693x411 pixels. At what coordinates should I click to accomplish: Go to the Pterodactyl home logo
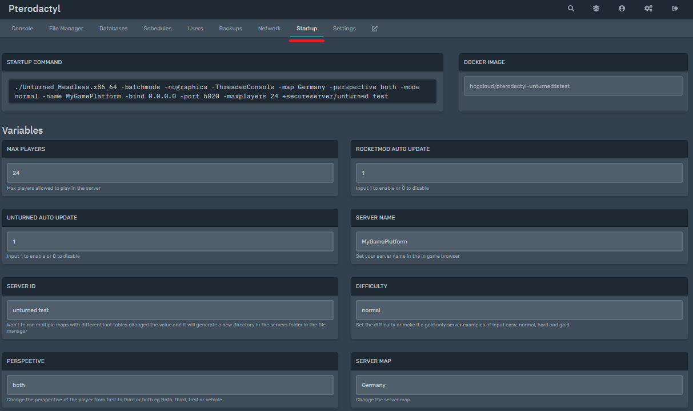point(34,9)
